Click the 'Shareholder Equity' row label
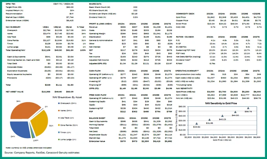Screen dimensions: 267x159 tap(98, 135)
